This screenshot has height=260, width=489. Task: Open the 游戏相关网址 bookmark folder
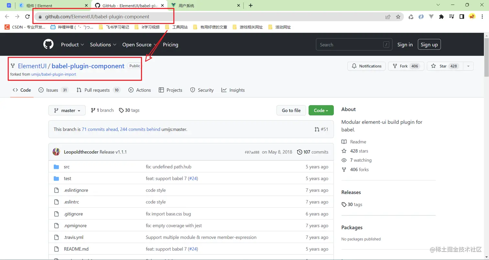coord(247,27)
